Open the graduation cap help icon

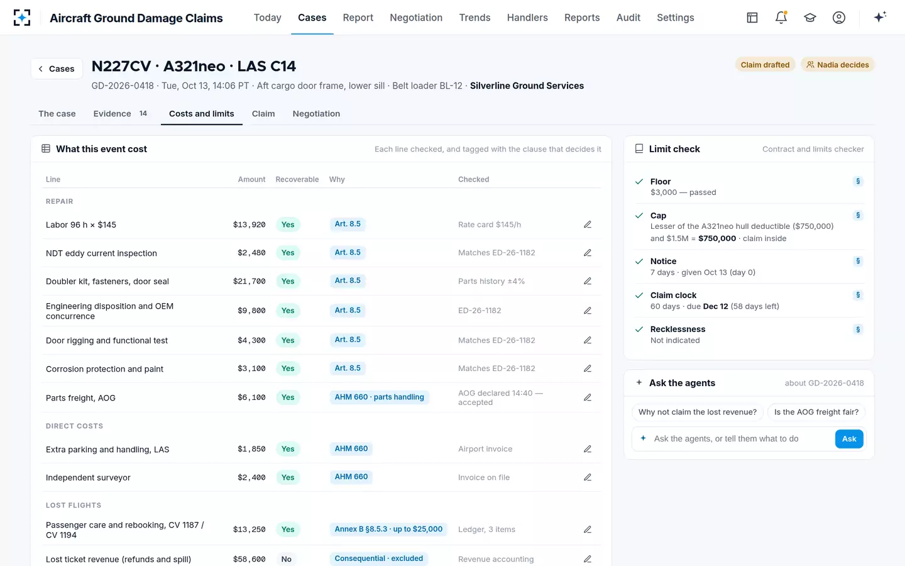click(810, 18)
